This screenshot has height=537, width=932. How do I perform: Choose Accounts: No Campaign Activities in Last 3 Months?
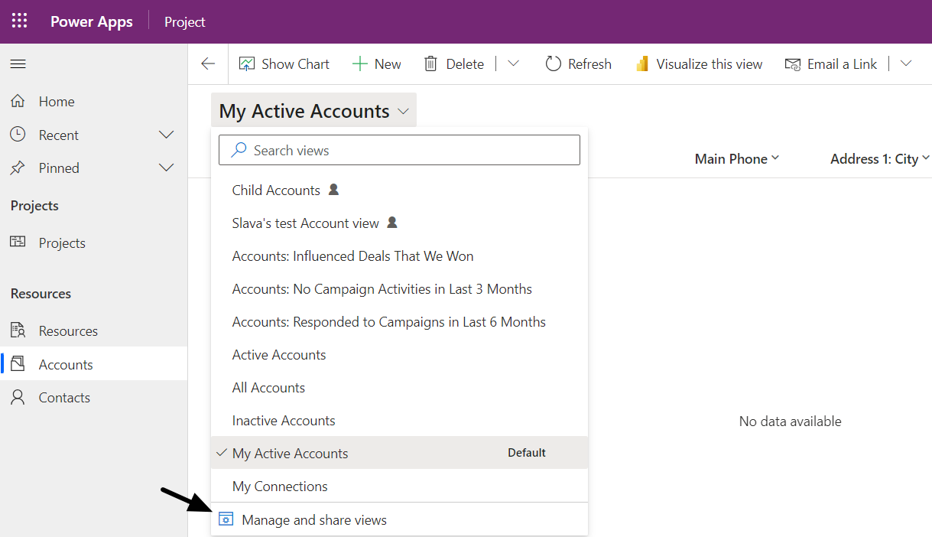coord(399,289)
